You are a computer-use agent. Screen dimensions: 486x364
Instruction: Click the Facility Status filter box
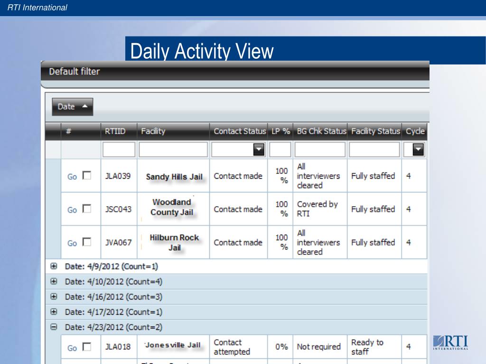[374, 149]
